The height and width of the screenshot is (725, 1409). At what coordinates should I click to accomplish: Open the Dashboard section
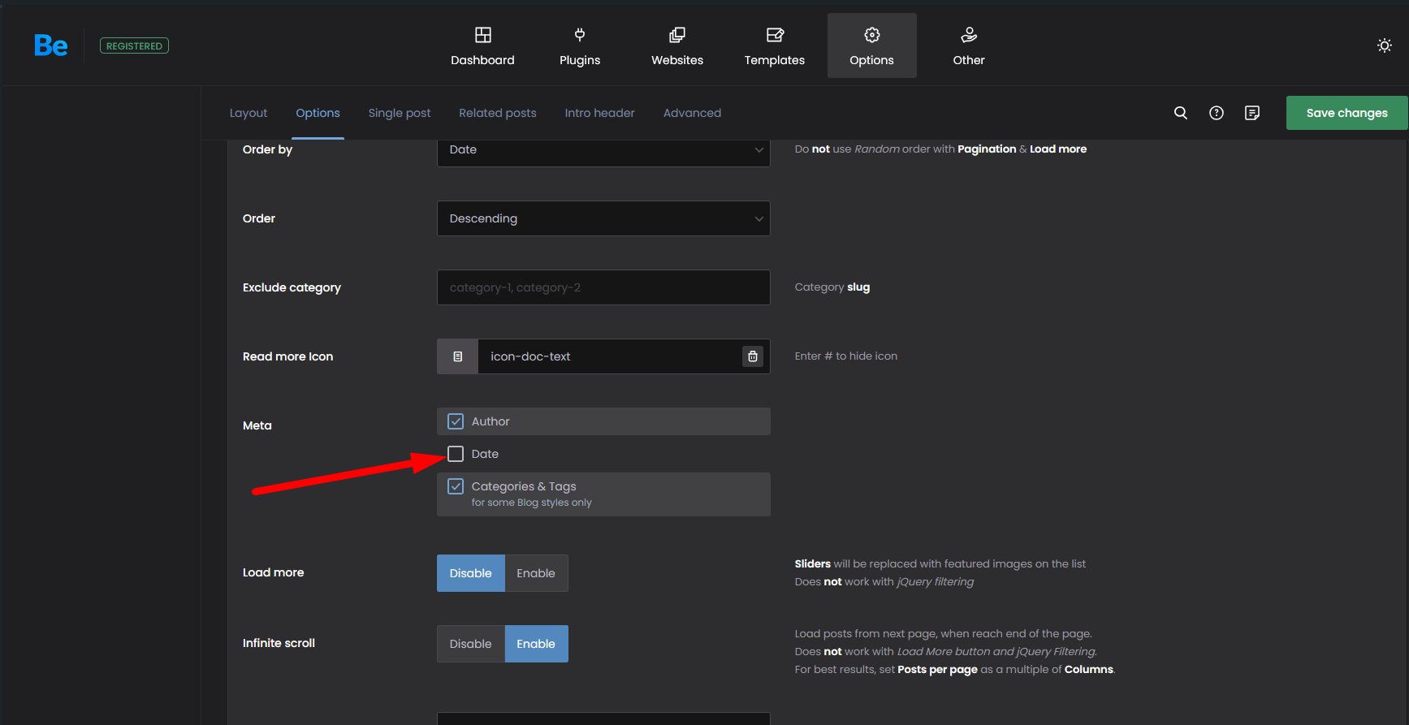click(x=482, y=45)
